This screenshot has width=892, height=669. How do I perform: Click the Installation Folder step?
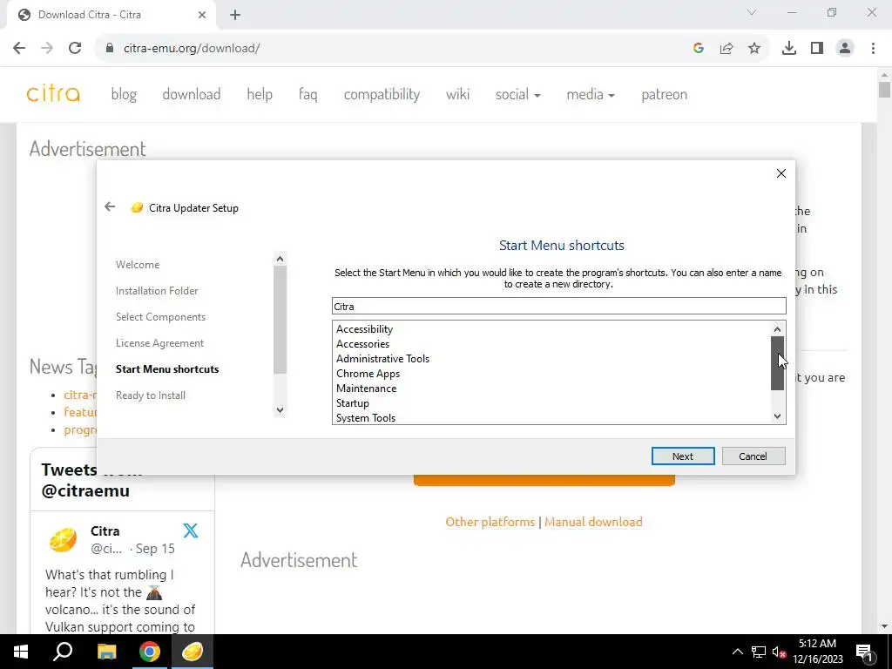(157, 291)
